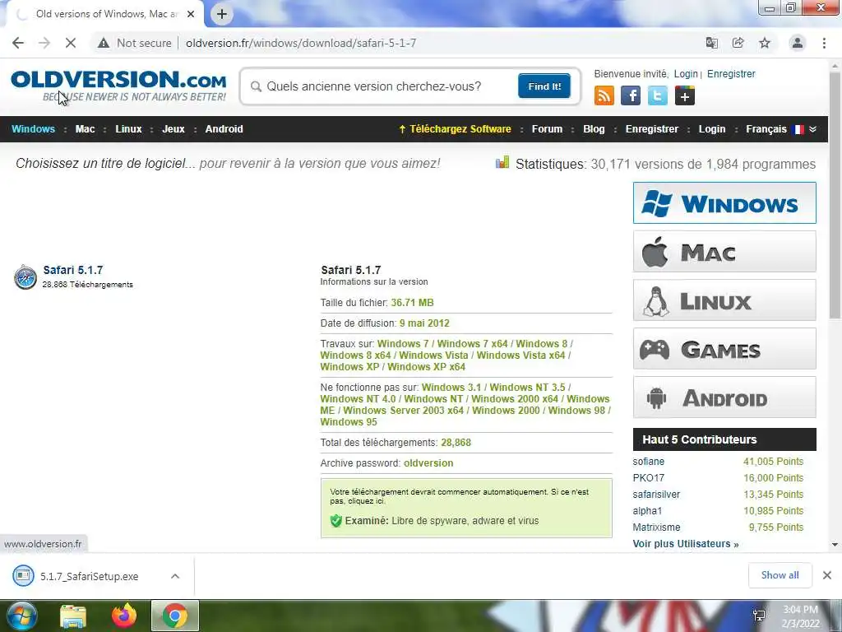This screenshot has height=632, width=842.
Task: Click contributor PKO17
Action: 648,478
